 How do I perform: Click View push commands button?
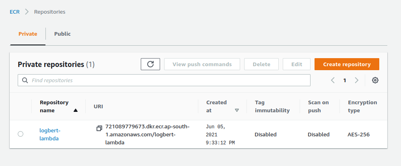point(202,64)
